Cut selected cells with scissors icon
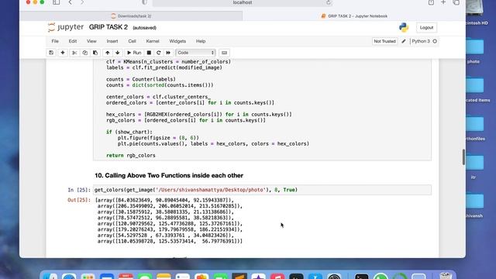The width and height of the screenshot is (496, 279). coord(74,53)
